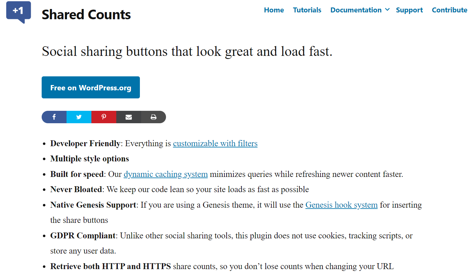
Task: Visit the Support page
Action: 409,10
